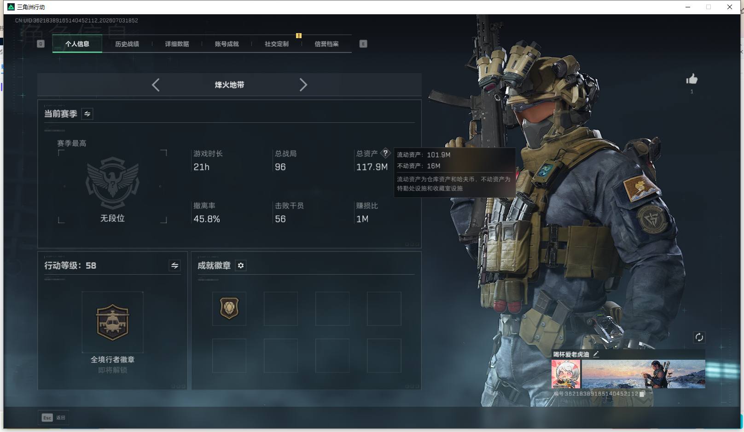The image size is (744, 432).
Task: Go to next mode with right chevron
Action: [303, 85]
